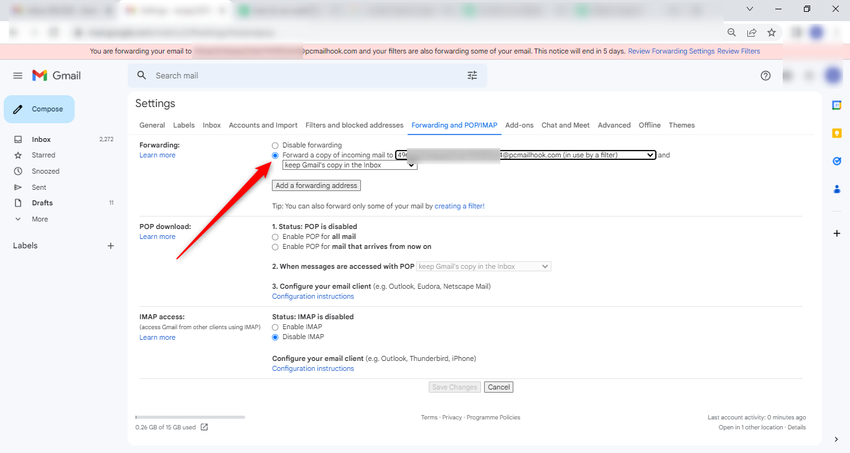This screenshot has height=453, width=850.
Task: Click Add a forwarding address button
Action: [x=316, y=185]
